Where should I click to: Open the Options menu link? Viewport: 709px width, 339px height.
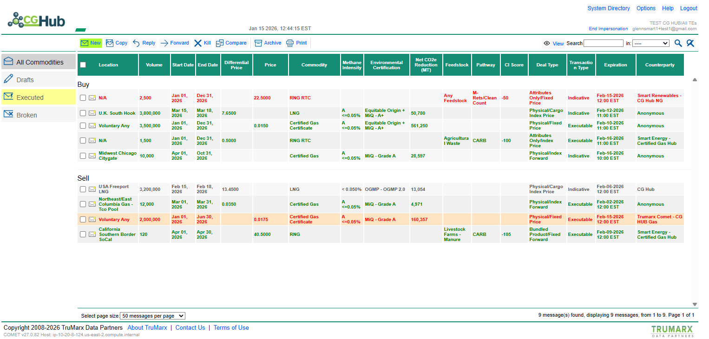point(646,8)
